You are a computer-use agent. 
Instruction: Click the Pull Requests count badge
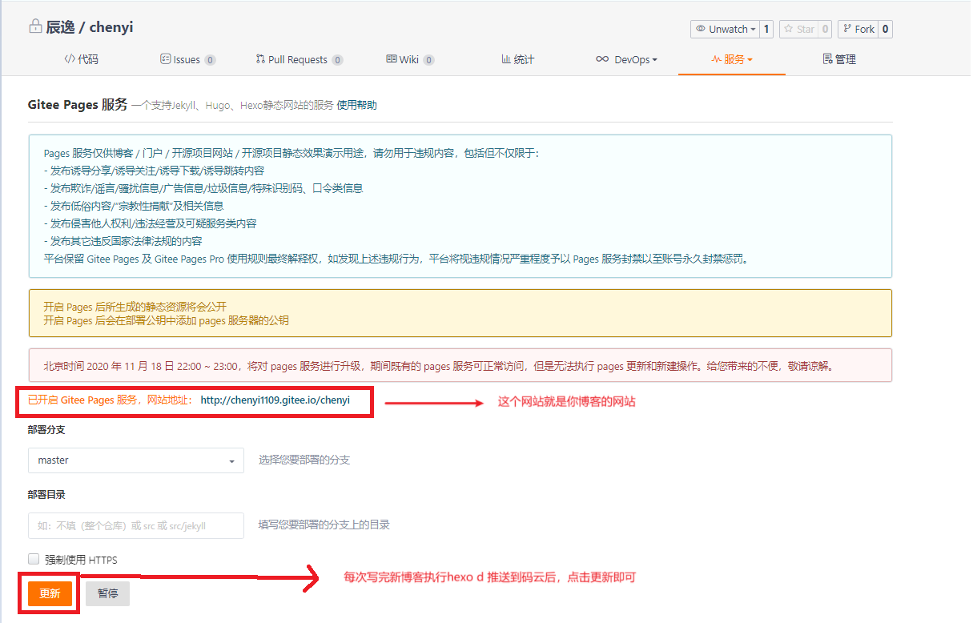pos(338,60)
